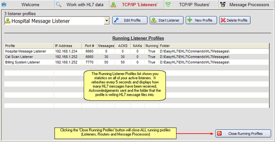Click the ACKS column header

pyautogui.click(x=123, y=46)
